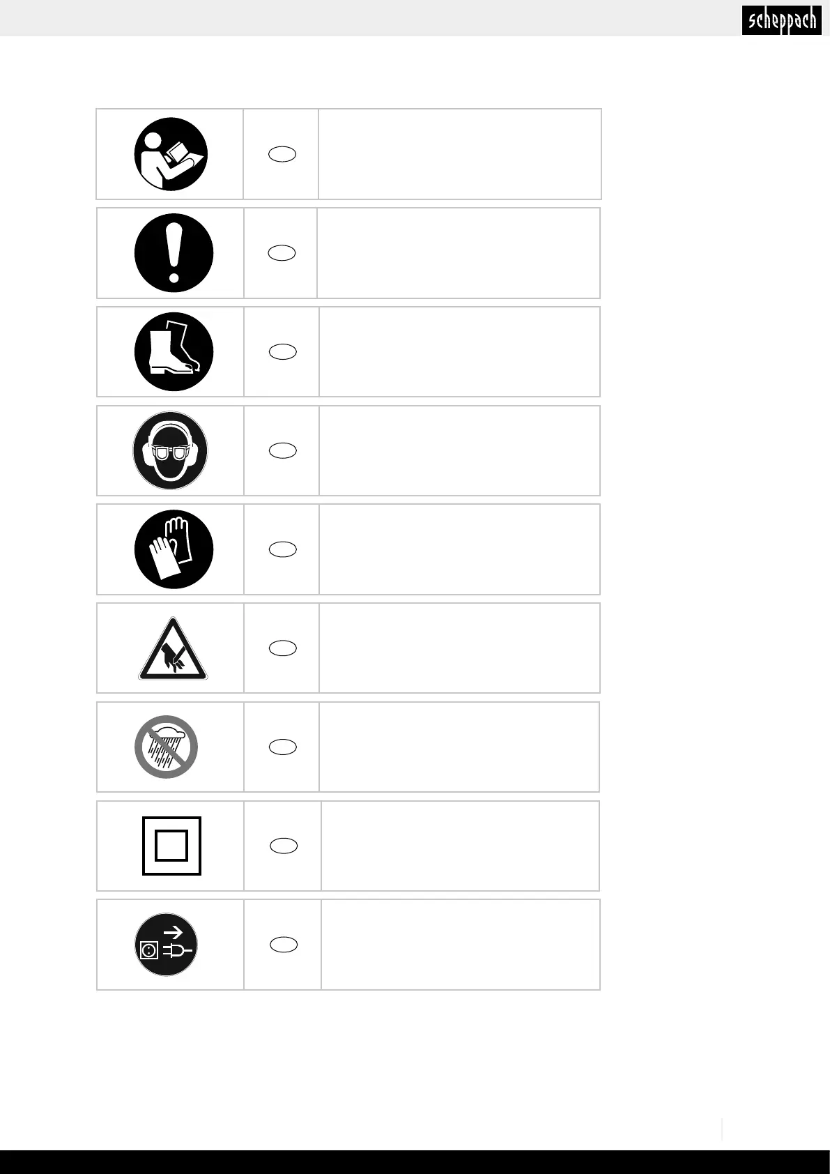Click the oval beside the rain symbol
830x1174 pixels.
(x=282, y=747)
